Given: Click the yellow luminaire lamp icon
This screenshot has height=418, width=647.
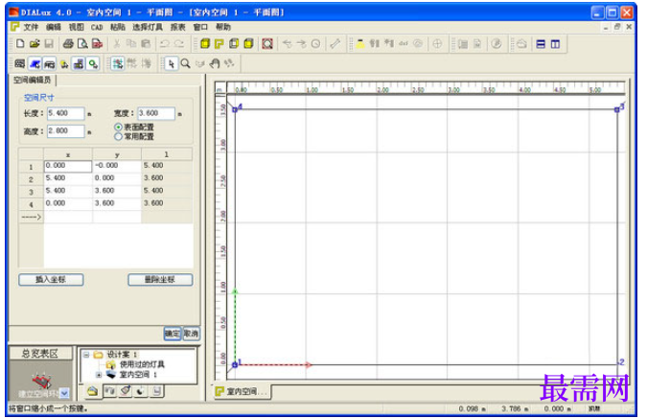Looking at the screenshot, I should (x=360, y=43).
